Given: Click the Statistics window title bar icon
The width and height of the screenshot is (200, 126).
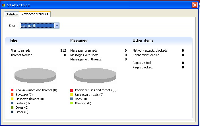Looking at the screenshot, I should 3,5.
